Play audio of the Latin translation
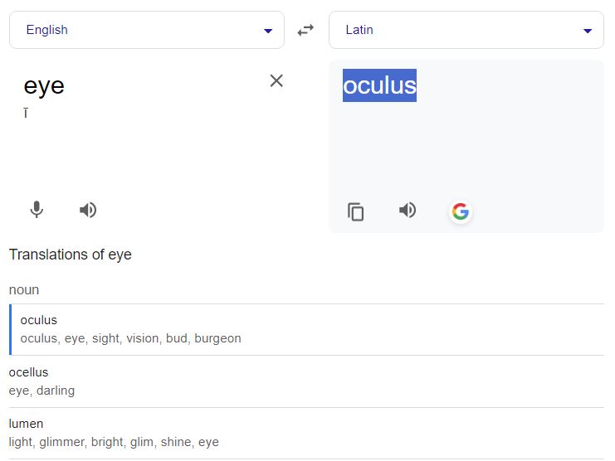 click(408, 210)
